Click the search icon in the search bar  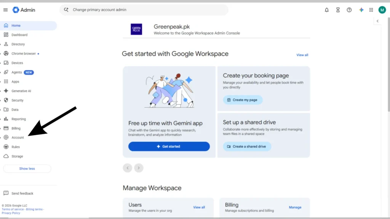(66, 10)
